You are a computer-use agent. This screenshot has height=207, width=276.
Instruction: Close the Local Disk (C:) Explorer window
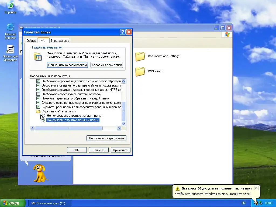[229, 28]
